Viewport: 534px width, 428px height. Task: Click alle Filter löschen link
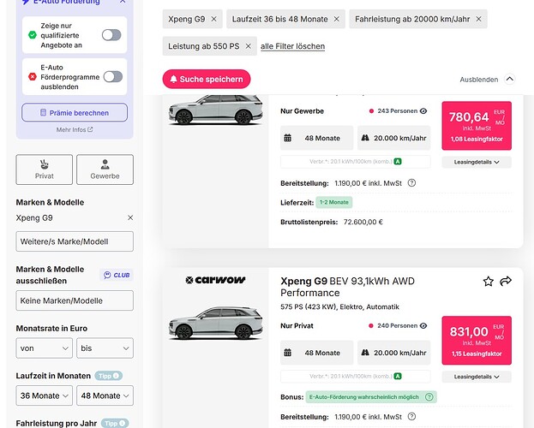[292, 46]
